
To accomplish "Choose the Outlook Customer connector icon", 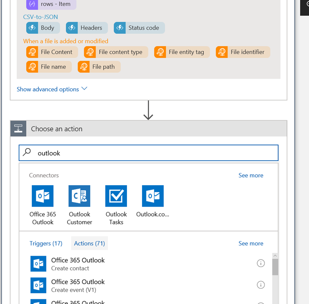I will pyautogui.click(x=79, y=196).
